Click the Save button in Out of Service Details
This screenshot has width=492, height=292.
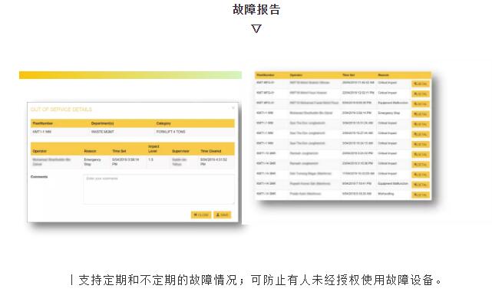[222, 215]
